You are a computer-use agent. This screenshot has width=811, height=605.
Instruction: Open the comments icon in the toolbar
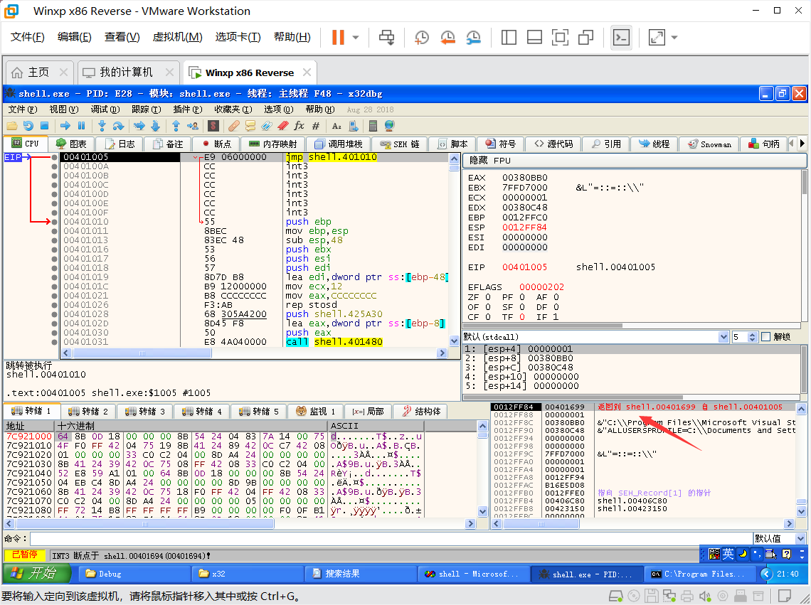pos(250,126)
